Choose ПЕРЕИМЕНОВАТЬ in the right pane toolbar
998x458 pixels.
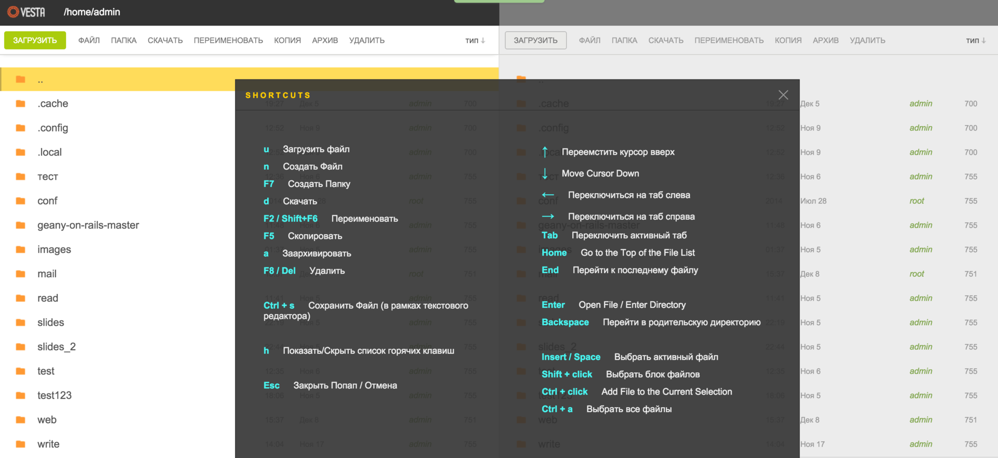(729, 41)
